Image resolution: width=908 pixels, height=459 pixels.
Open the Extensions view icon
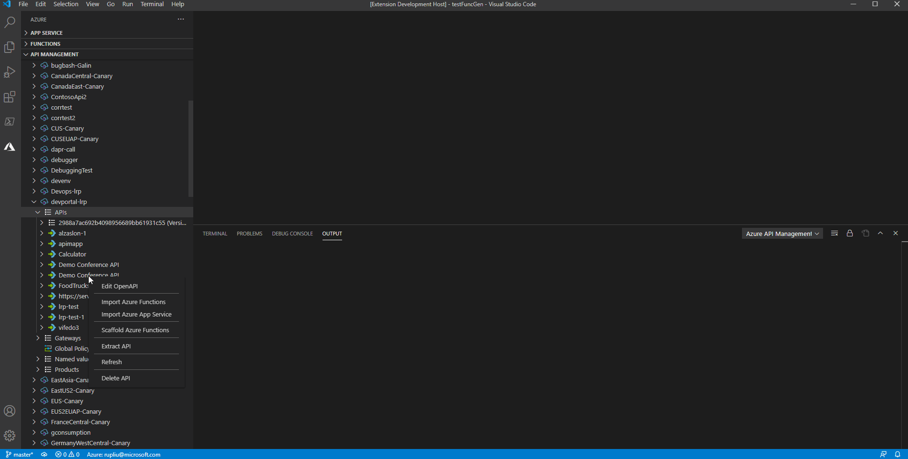(x=10, y=97)
